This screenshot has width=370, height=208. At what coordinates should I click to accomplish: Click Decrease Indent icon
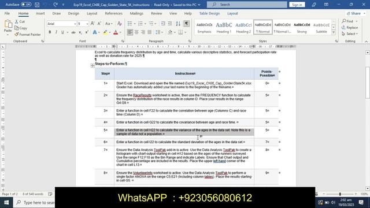163,24
